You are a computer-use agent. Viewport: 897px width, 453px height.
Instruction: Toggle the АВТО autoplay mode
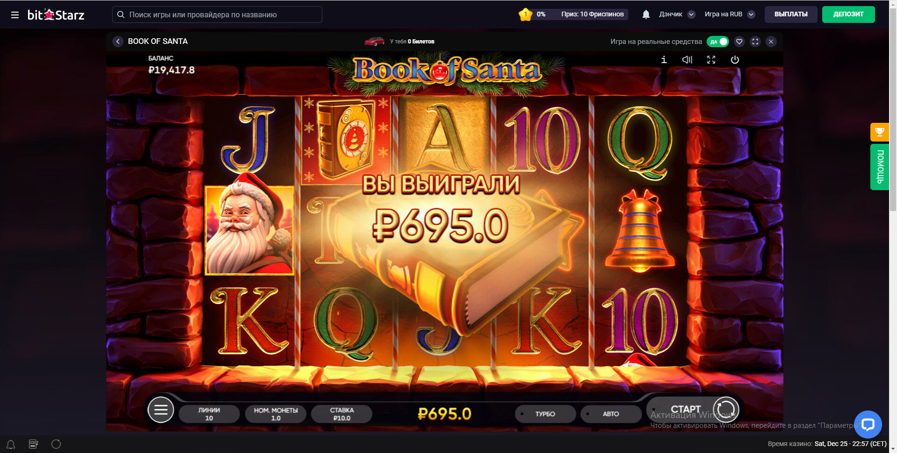[611, 414]
